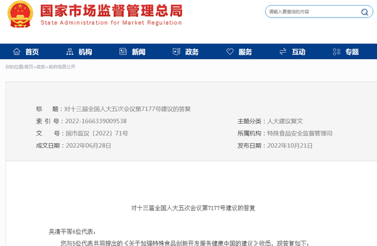Follow the 政务 breadcrumb link
The image size is (377, 246).
pyautogui.click(x=41, y=67)
